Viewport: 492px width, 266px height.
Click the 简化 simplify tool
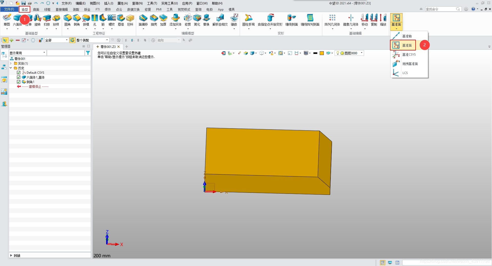tap(197, 20)
